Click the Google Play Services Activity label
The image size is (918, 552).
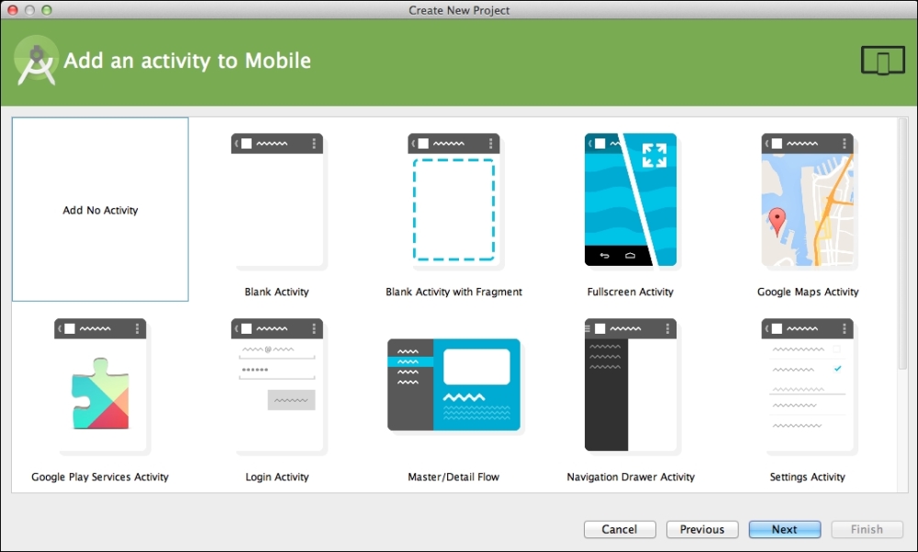(x=100, y=477)
